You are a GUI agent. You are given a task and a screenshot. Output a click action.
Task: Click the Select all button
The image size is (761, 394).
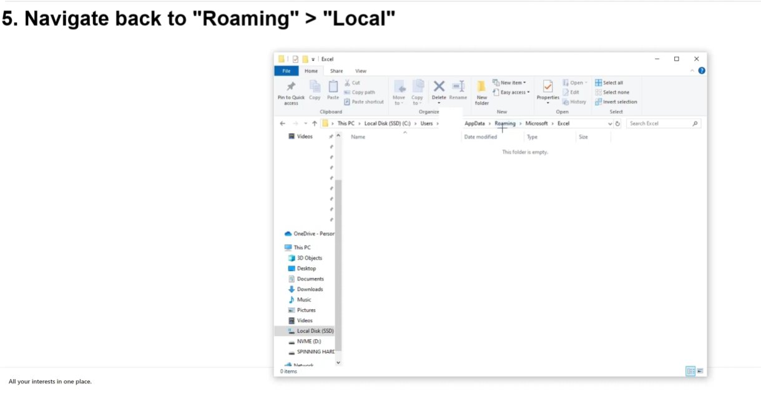pyautogui.click(x=611, y=82)
